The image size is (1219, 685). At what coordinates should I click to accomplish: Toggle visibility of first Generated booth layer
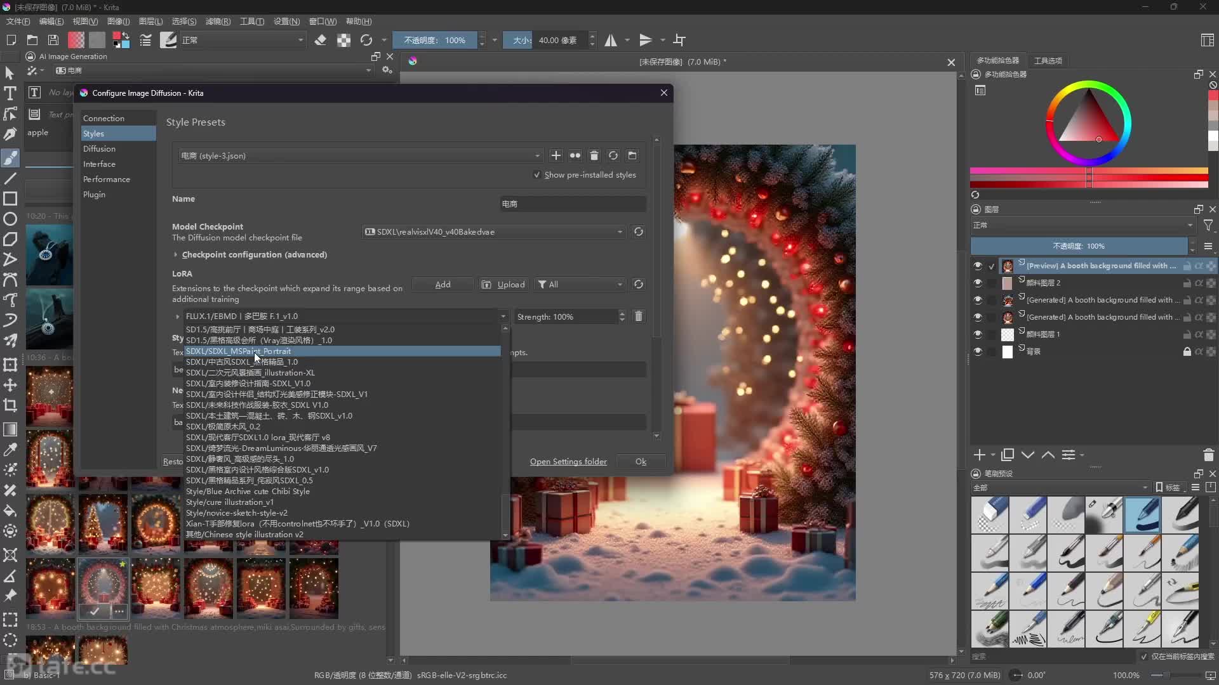pyautogui.click(x=978, y=300)
